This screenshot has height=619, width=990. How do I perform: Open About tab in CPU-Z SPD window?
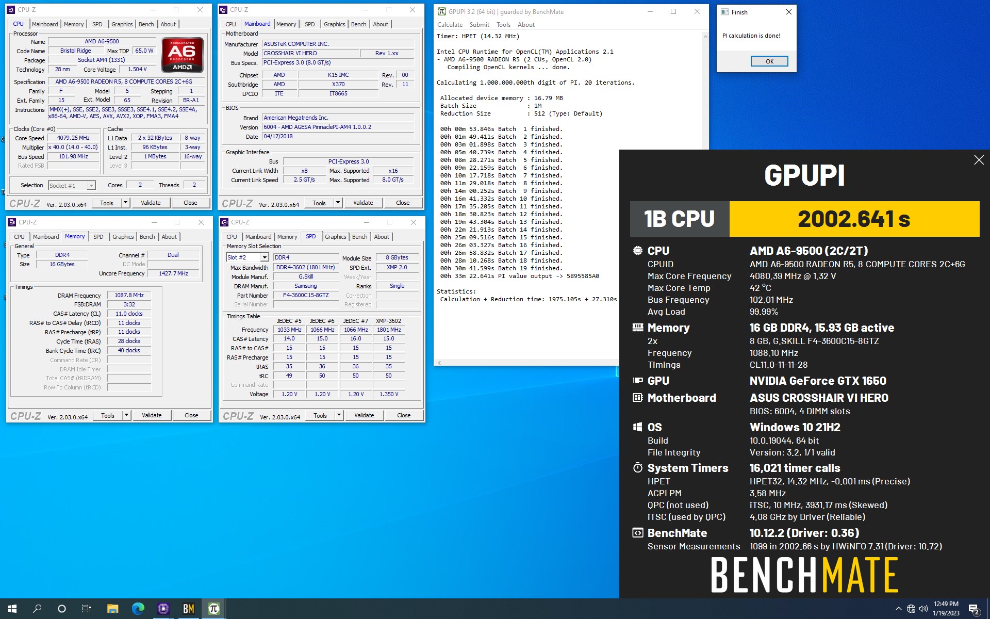point(382,237)
